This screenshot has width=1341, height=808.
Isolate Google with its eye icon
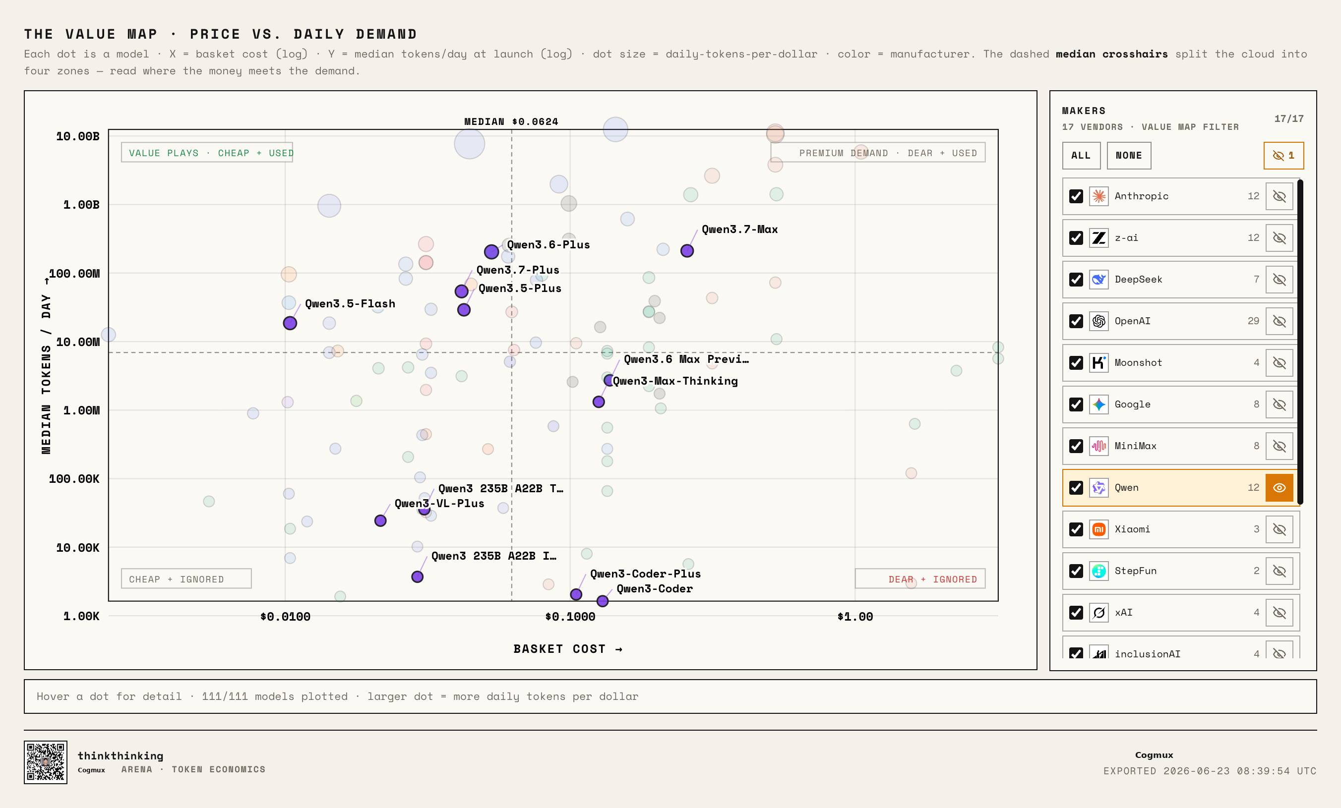point(1279,404)
